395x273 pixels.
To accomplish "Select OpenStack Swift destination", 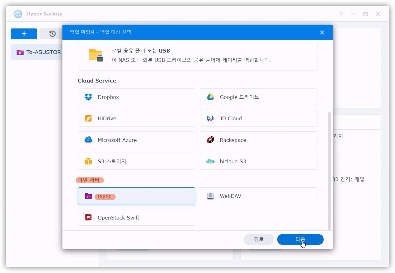I will (136, 218).
